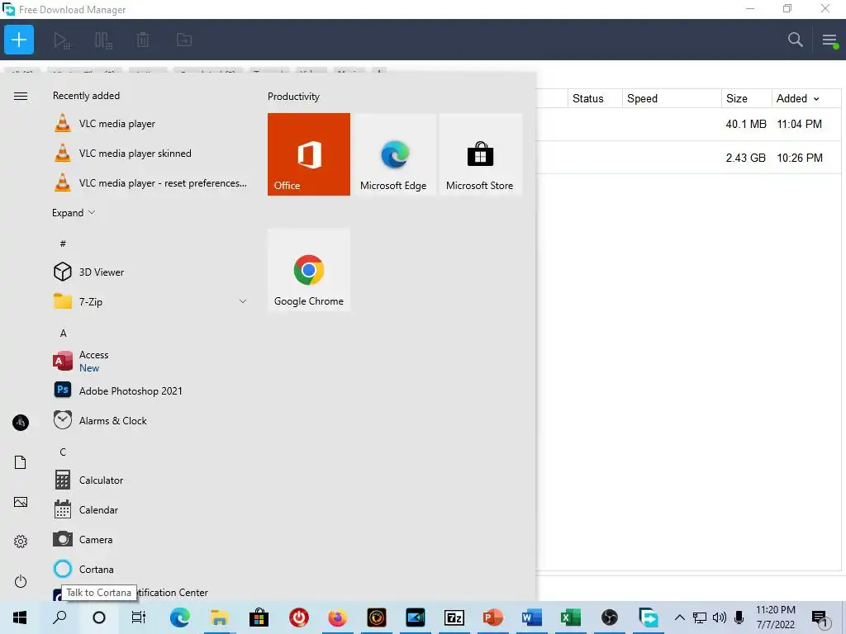Click the A letter heading in app list

(63, 334)
